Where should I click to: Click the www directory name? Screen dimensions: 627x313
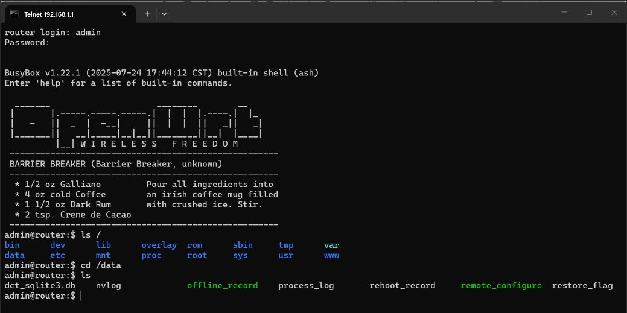pos(331,255)
